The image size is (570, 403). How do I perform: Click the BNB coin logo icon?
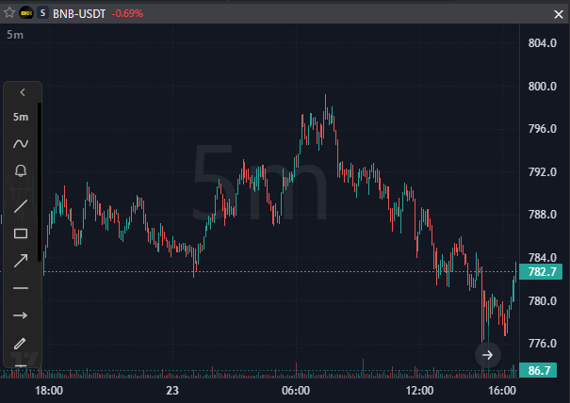26,13
